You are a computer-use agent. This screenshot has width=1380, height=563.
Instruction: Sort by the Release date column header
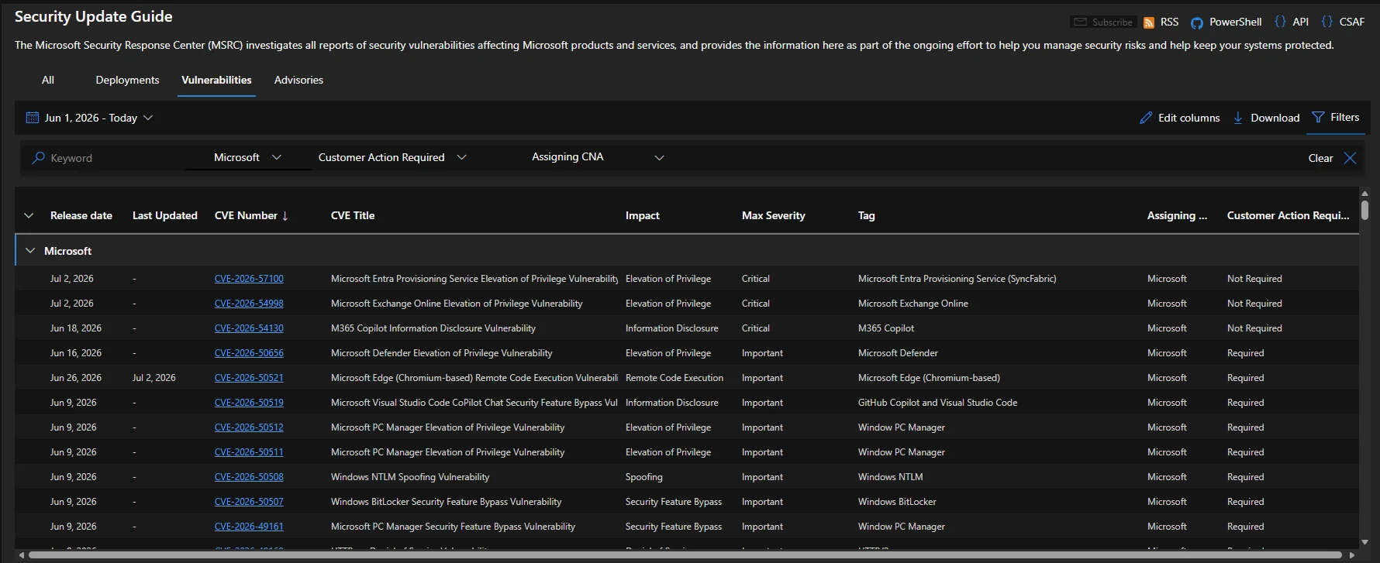pyautogui.click(x=81, y=215)
